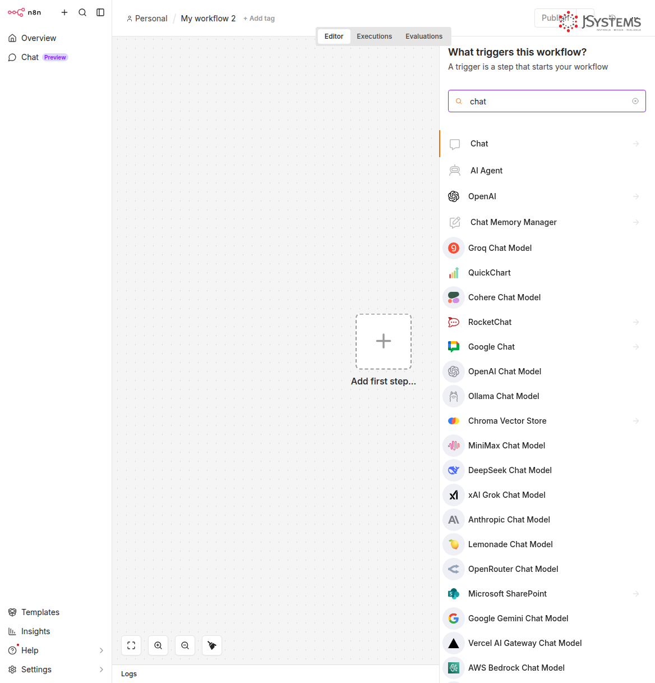Switch to Evaluations tab

(424, 36)
